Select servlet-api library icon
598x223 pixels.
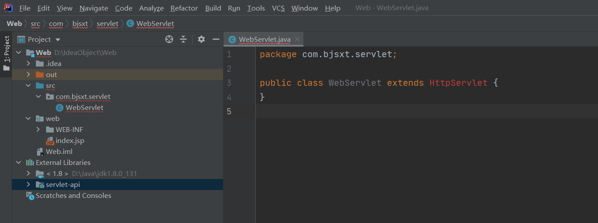click(x=40, y=185)
